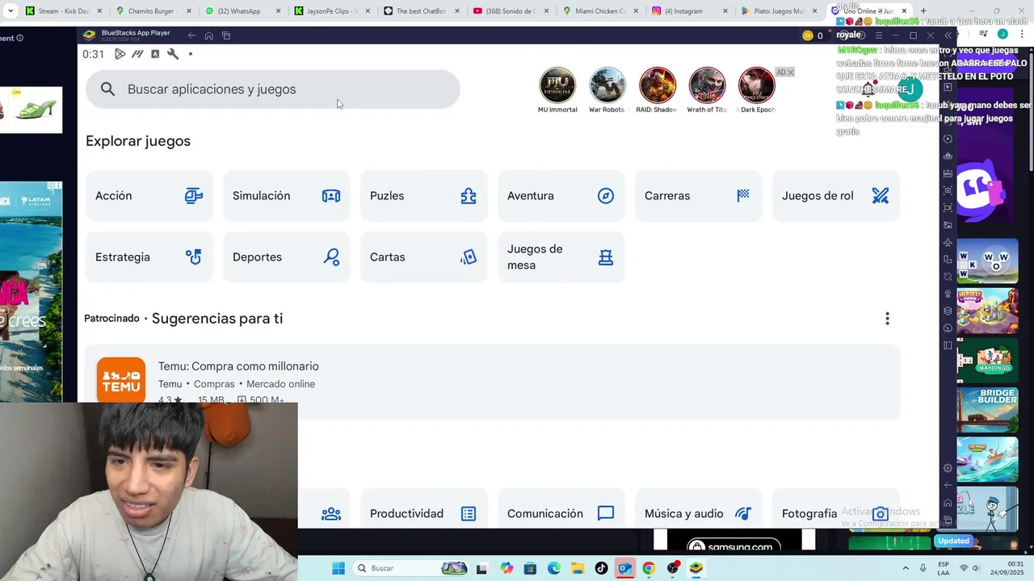
Task: Click the BlueStacks home icon
Action: click(208, 36)
